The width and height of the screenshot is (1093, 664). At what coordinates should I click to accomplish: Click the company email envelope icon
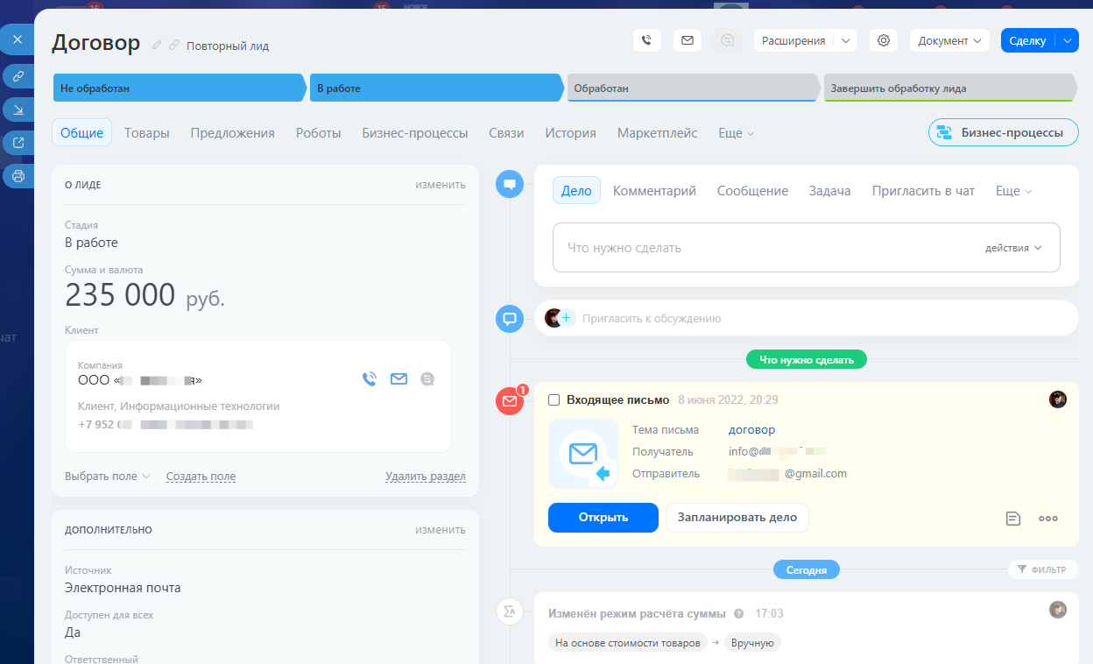(x=398, y=379)
